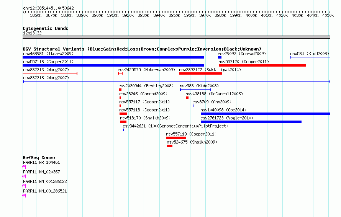Select the red nsv557119 (Cooper2011) bar

click(x=176, y=138)
